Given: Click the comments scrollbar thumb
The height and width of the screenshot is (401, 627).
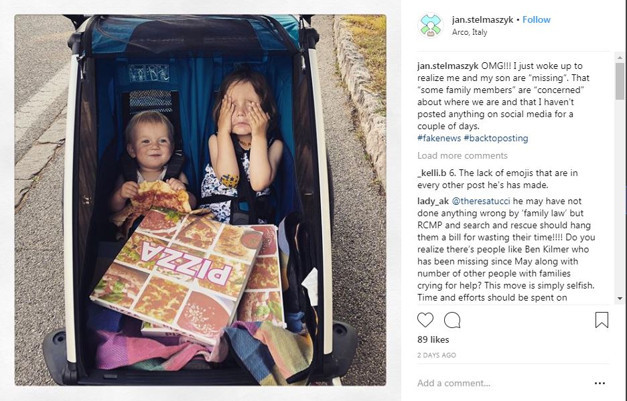Looking at the screenshot, I should pos(620,81).
